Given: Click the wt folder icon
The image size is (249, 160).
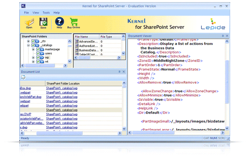Looking at the screenshot, I should [42, 62].
